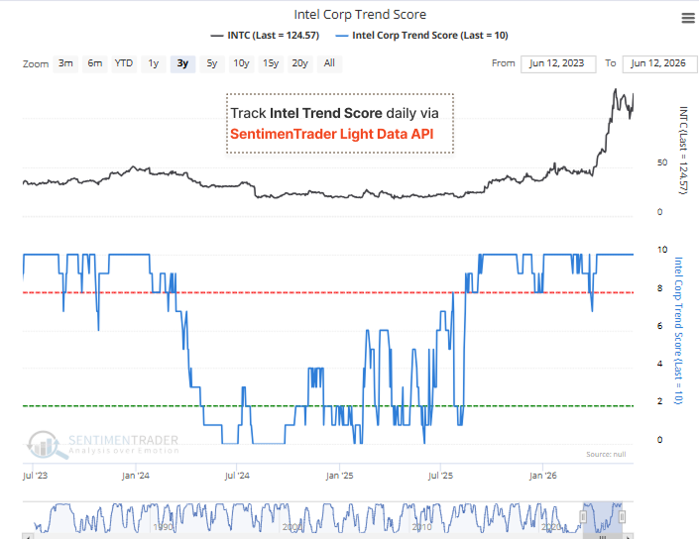Grab the navigator left range handle

583,517
